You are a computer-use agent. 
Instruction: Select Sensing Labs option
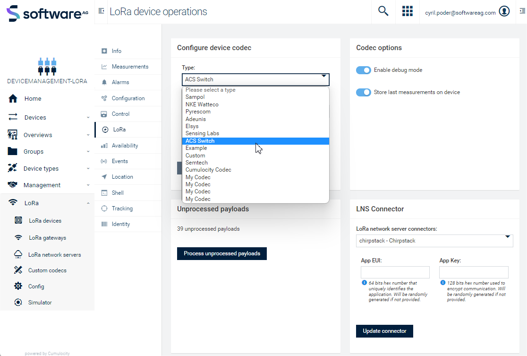255,133
